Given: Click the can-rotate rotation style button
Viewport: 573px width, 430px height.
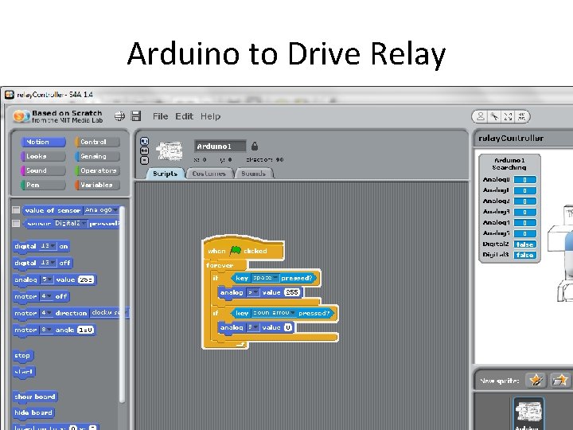Looking at the screenshot, I should 144,141.
